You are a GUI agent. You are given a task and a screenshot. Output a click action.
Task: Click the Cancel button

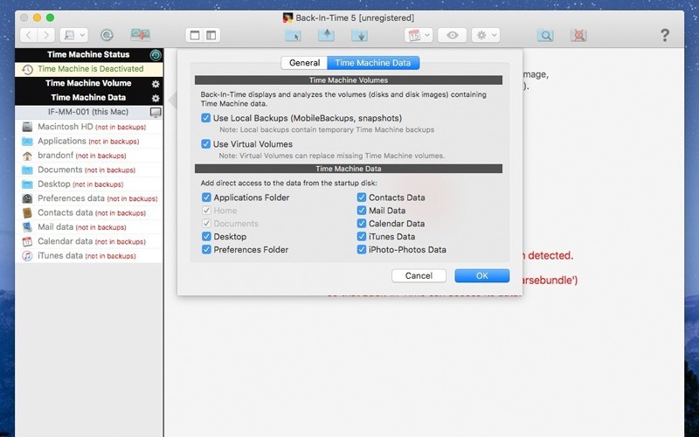pyautogui.click(x=419, y=275)
